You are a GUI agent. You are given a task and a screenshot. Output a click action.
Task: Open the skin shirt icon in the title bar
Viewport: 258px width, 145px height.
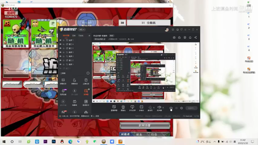181,30
